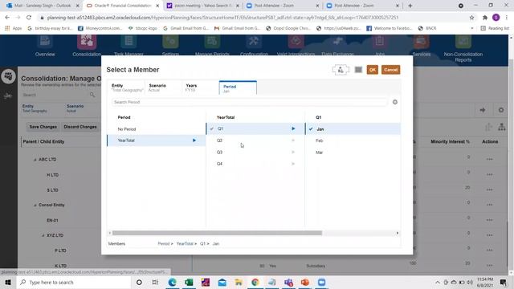Open the Chrome extensions puzzle icon
514x289 pixels.
485,18
